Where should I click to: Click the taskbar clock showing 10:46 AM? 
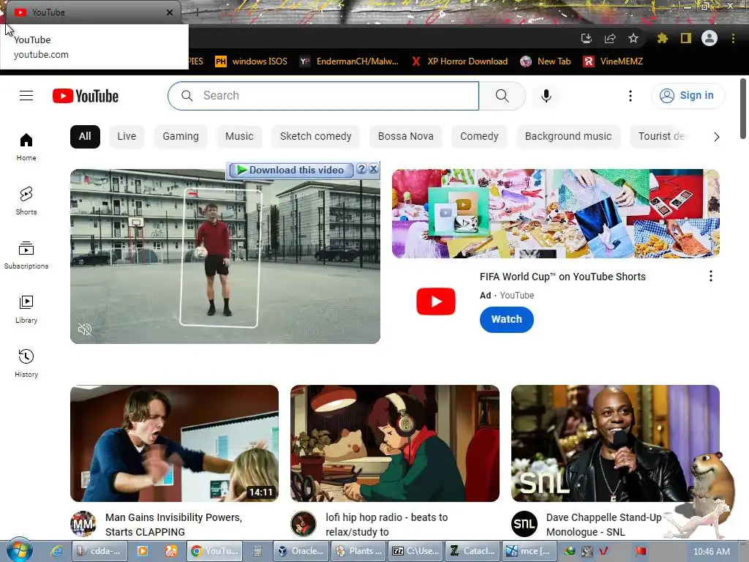pos(711,551)
